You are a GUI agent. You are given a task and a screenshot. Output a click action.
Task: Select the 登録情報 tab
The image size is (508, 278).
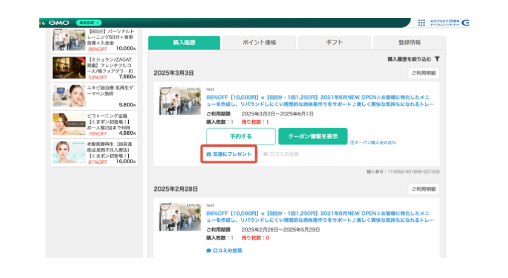pyautogui.click(x=409, y=42)
